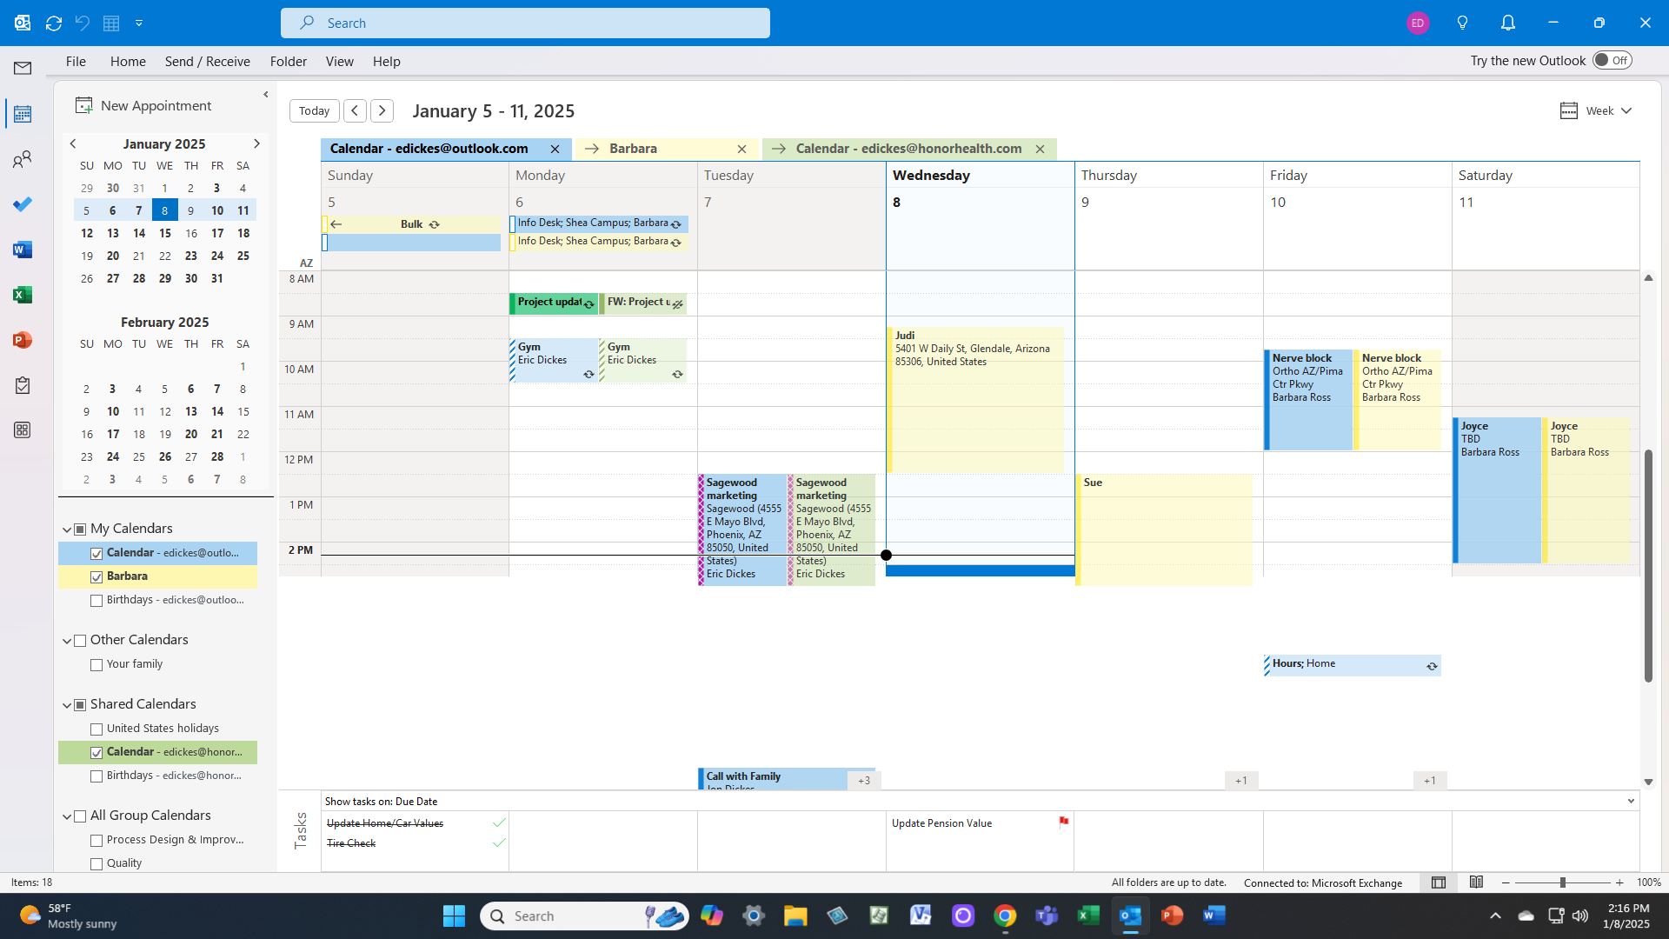Toggle Try the new Outlook switch

1612,61
